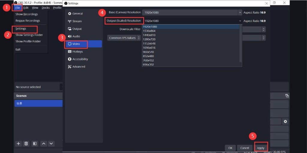The width and height of the screenshot is (307, 153).
Task: Open the Profile menu
Action: click(57, 8)
